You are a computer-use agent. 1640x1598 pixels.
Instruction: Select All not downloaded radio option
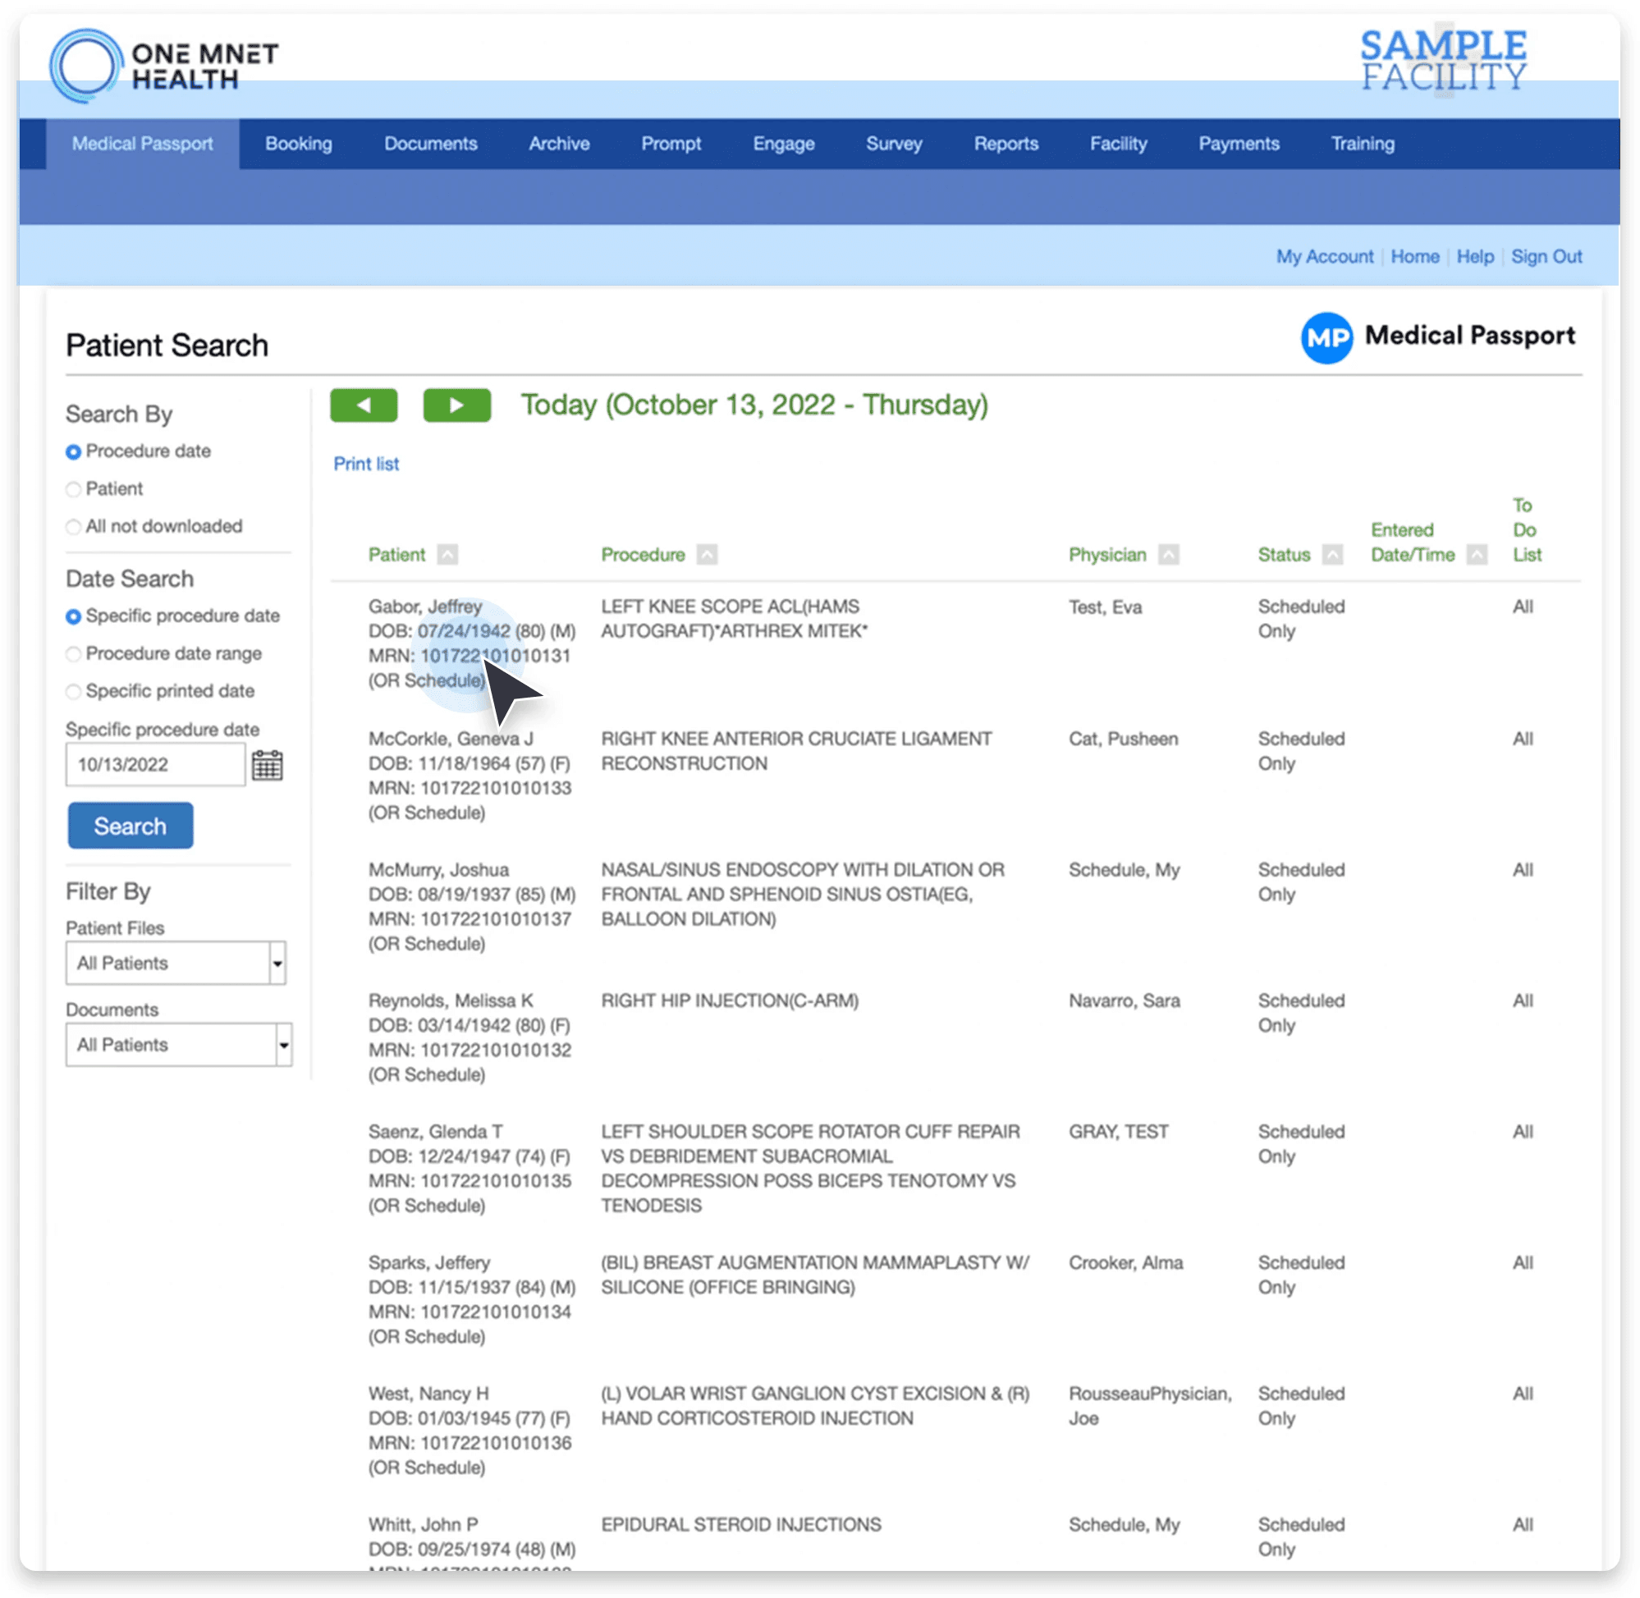[x=74, y=527]
